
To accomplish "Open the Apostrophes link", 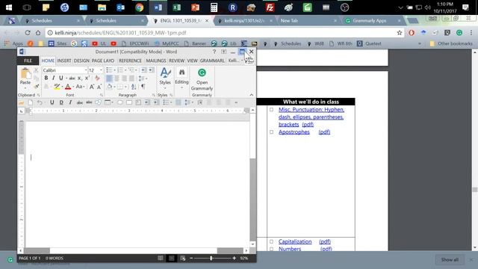I will pos(294,132).
